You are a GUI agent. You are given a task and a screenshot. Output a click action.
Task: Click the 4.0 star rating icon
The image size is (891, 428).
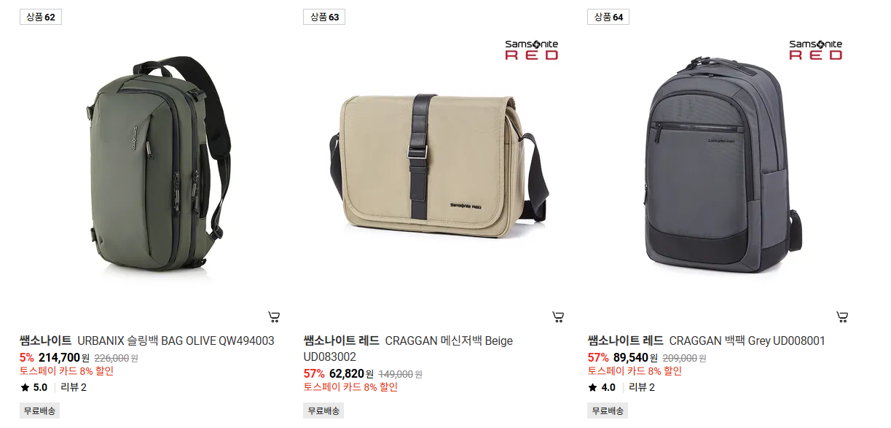[592, 387]
